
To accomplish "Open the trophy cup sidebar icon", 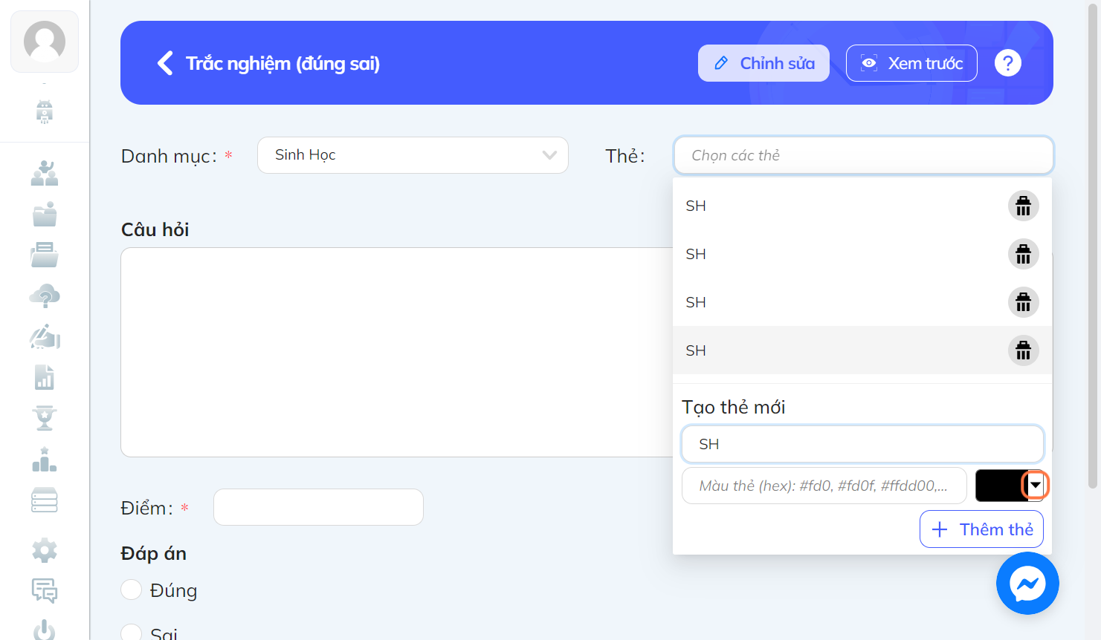I will pyautogui.click(x=45, y=418).
